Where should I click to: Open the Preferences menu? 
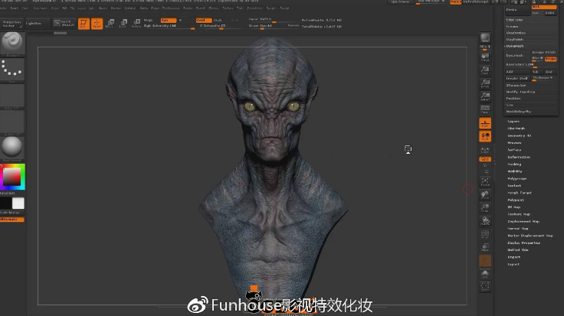pos(170,8)
